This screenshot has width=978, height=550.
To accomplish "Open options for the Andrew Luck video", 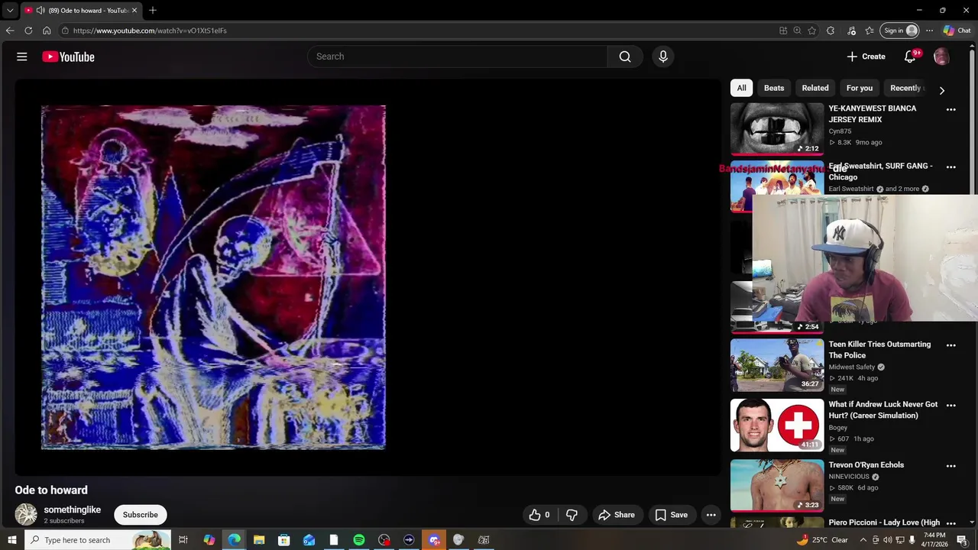I will (951, 406).
